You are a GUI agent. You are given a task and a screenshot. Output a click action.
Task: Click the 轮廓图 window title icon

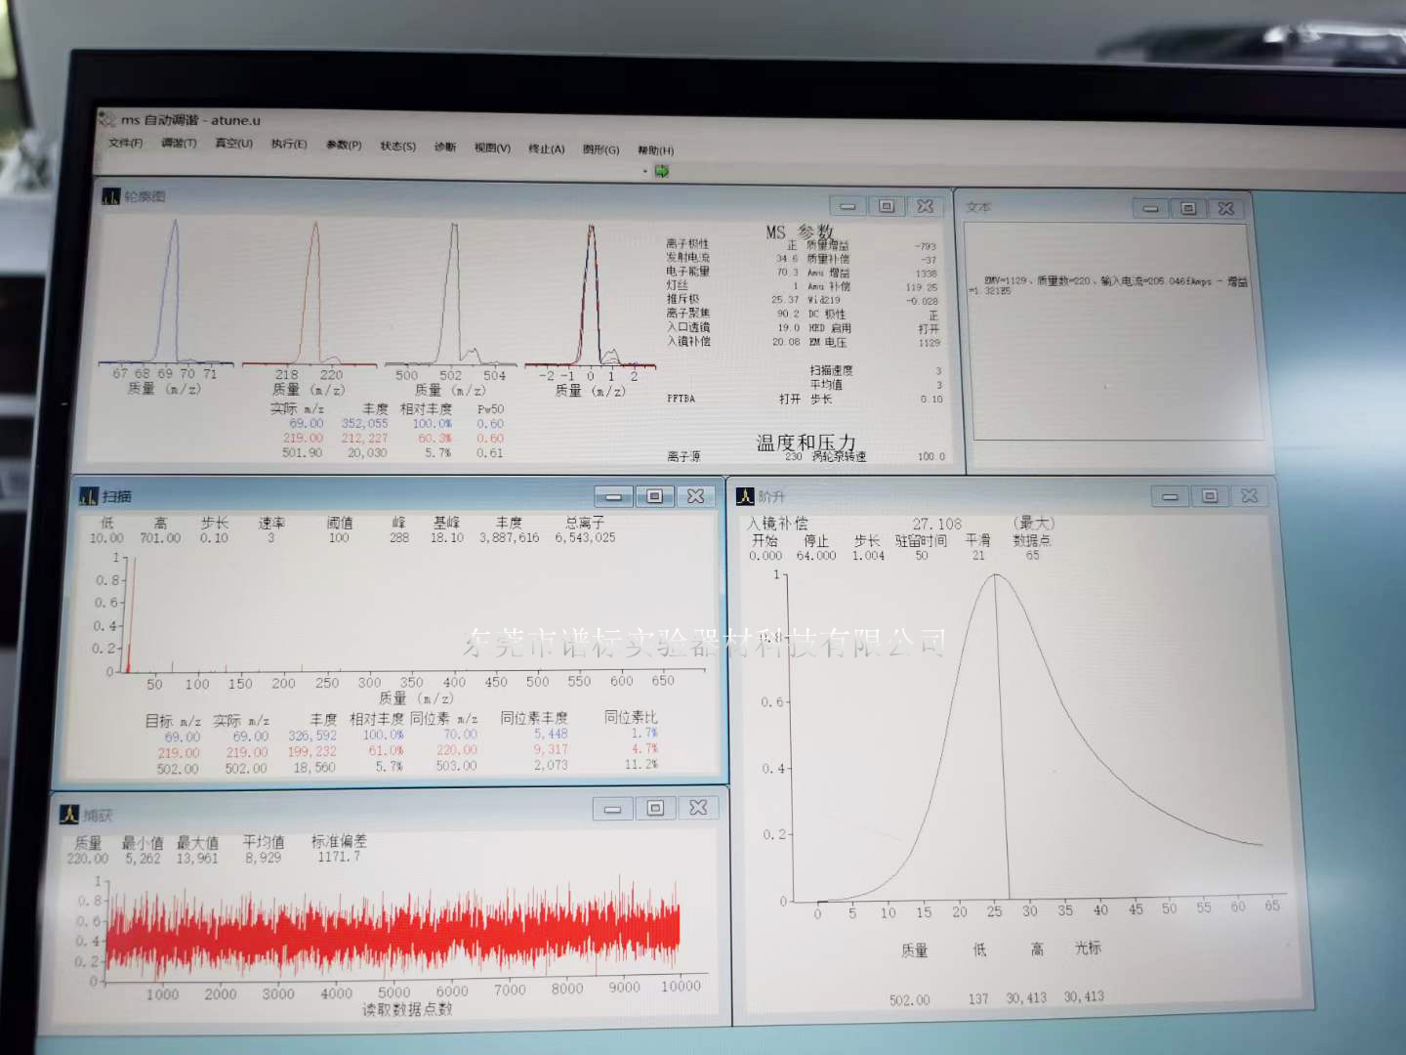[x=110, y=197]
